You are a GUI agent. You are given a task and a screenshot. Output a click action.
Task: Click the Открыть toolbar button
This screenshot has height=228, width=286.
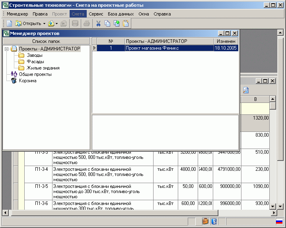28,23
